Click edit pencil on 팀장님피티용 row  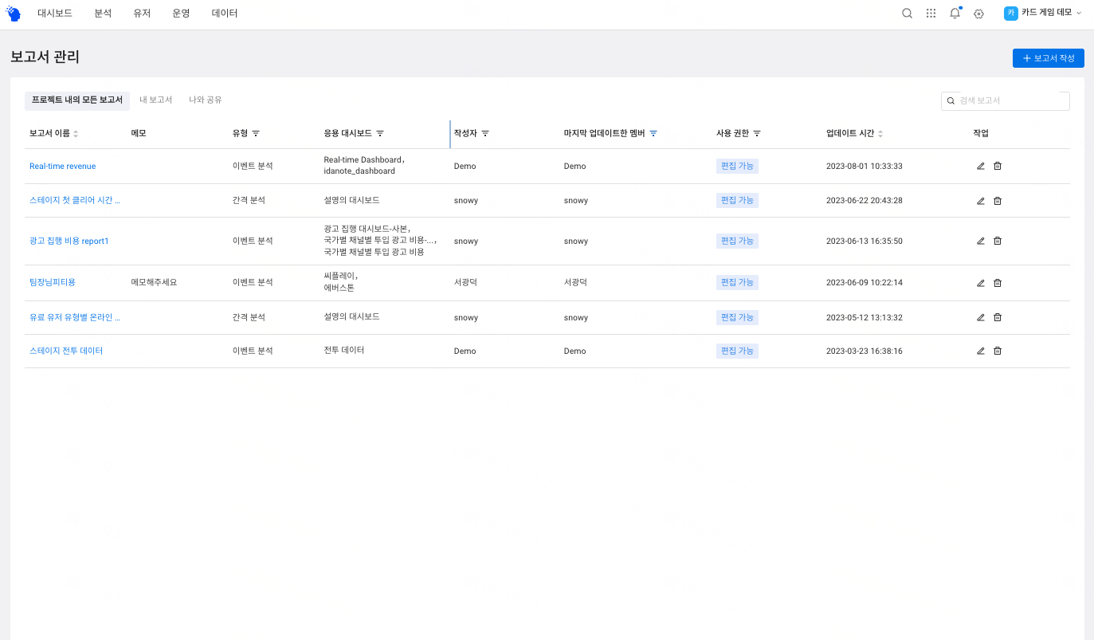980,282
